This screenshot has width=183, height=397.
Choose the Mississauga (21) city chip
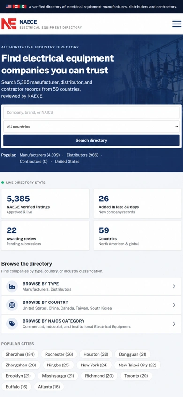(x=58, y=376)
